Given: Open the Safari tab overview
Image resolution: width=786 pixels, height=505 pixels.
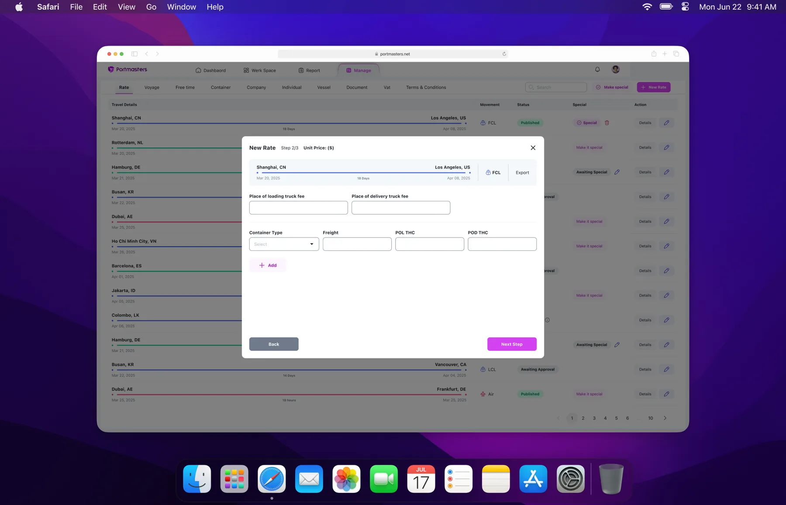Looking at the screenshot, I should [676, 54].
